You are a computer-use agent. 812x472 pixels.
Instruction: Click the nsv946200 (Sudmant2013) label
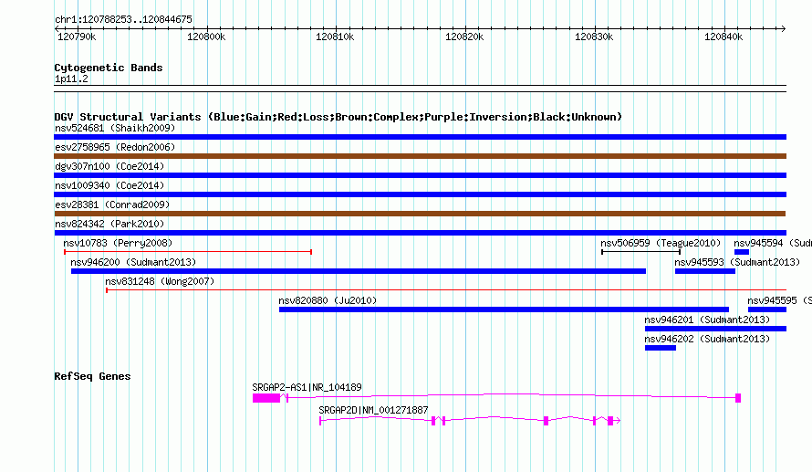(133, 262)
